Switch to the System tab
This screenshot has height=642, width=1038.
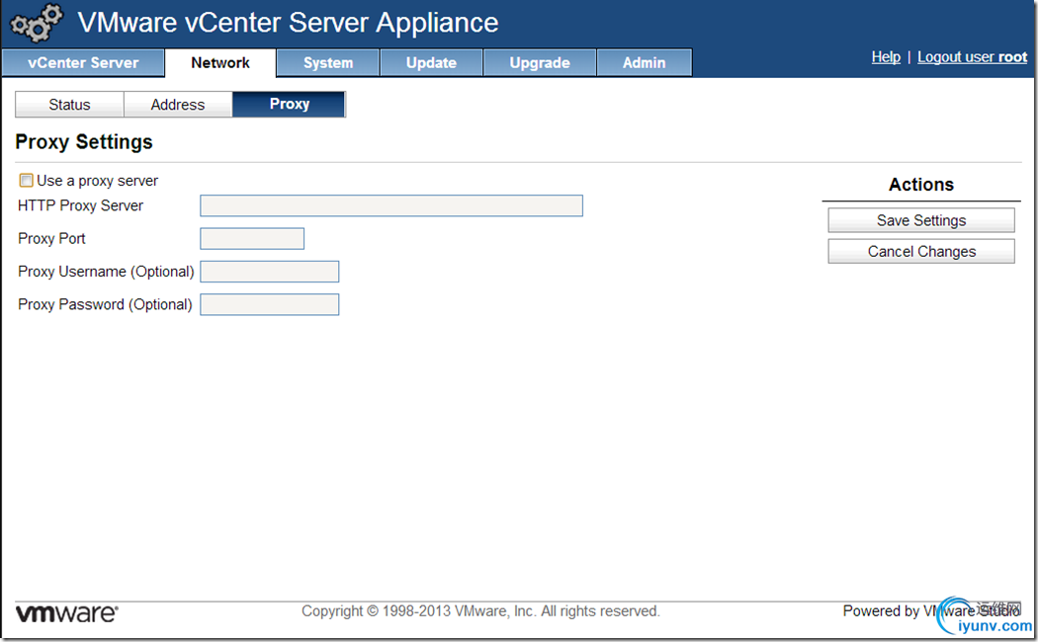click(328, 63)
